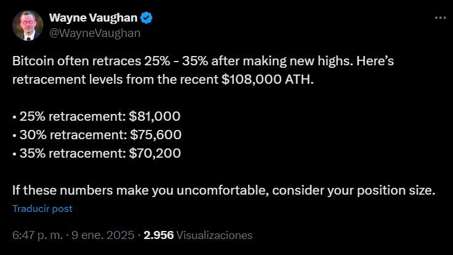Open the @WayneVaughan handle link
Viewport: 453px width, 255px height.
[95, 33]
